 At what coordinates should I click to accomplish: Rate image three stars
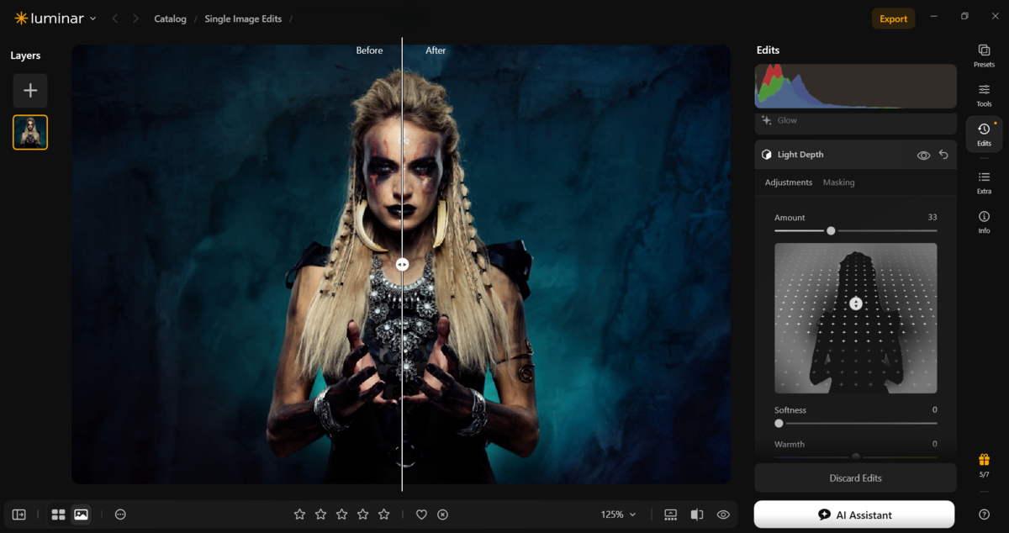[x=341, y=515]
